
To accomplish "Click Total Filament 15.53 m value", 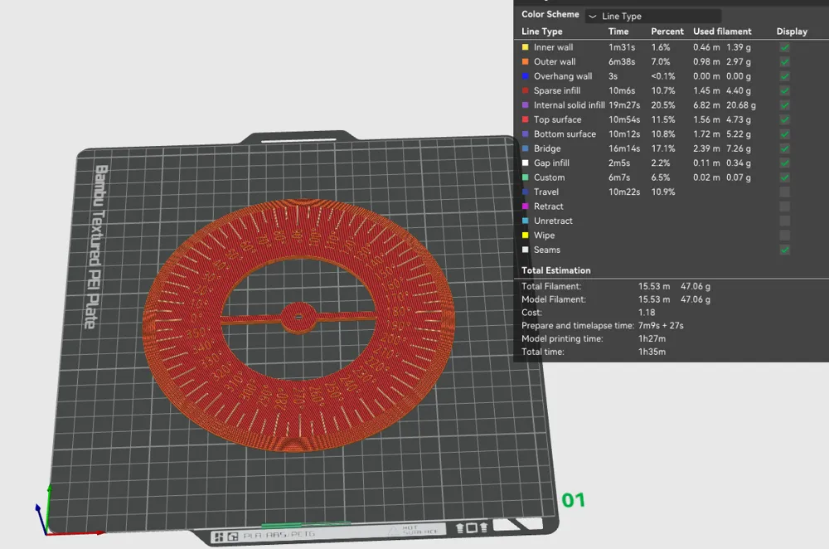I will [x=654, y=286].
